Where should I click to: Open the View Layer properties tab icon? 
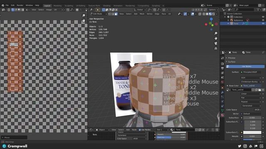[222, 73]
